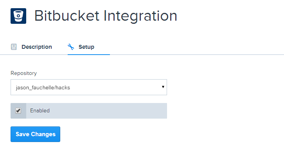Click the Save Changes button
This screenshot has height=151, width=284.
(35, 134)
